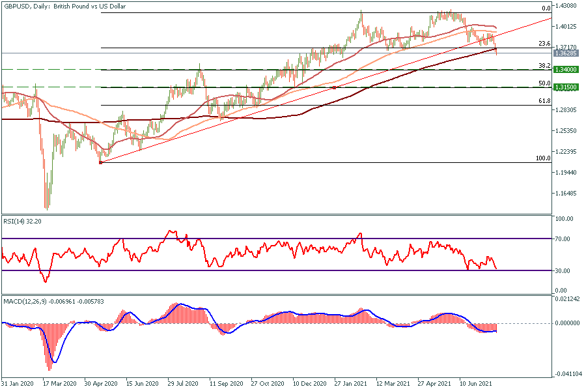Select the Fibonacci 38.2 level label
The height and width of the screenshot is (391, 586).
(545, 66)
